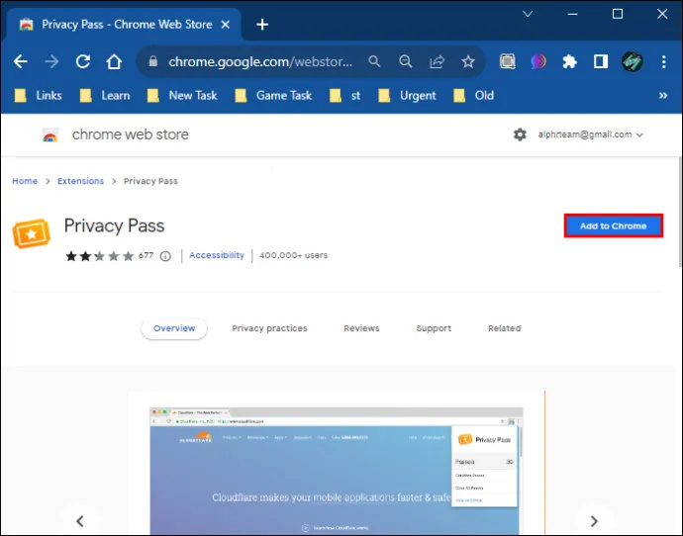This screenshot has height=536, width=683.
Task: Click the orange Privacy Pass ticket icon
Action: click(32, 233)
